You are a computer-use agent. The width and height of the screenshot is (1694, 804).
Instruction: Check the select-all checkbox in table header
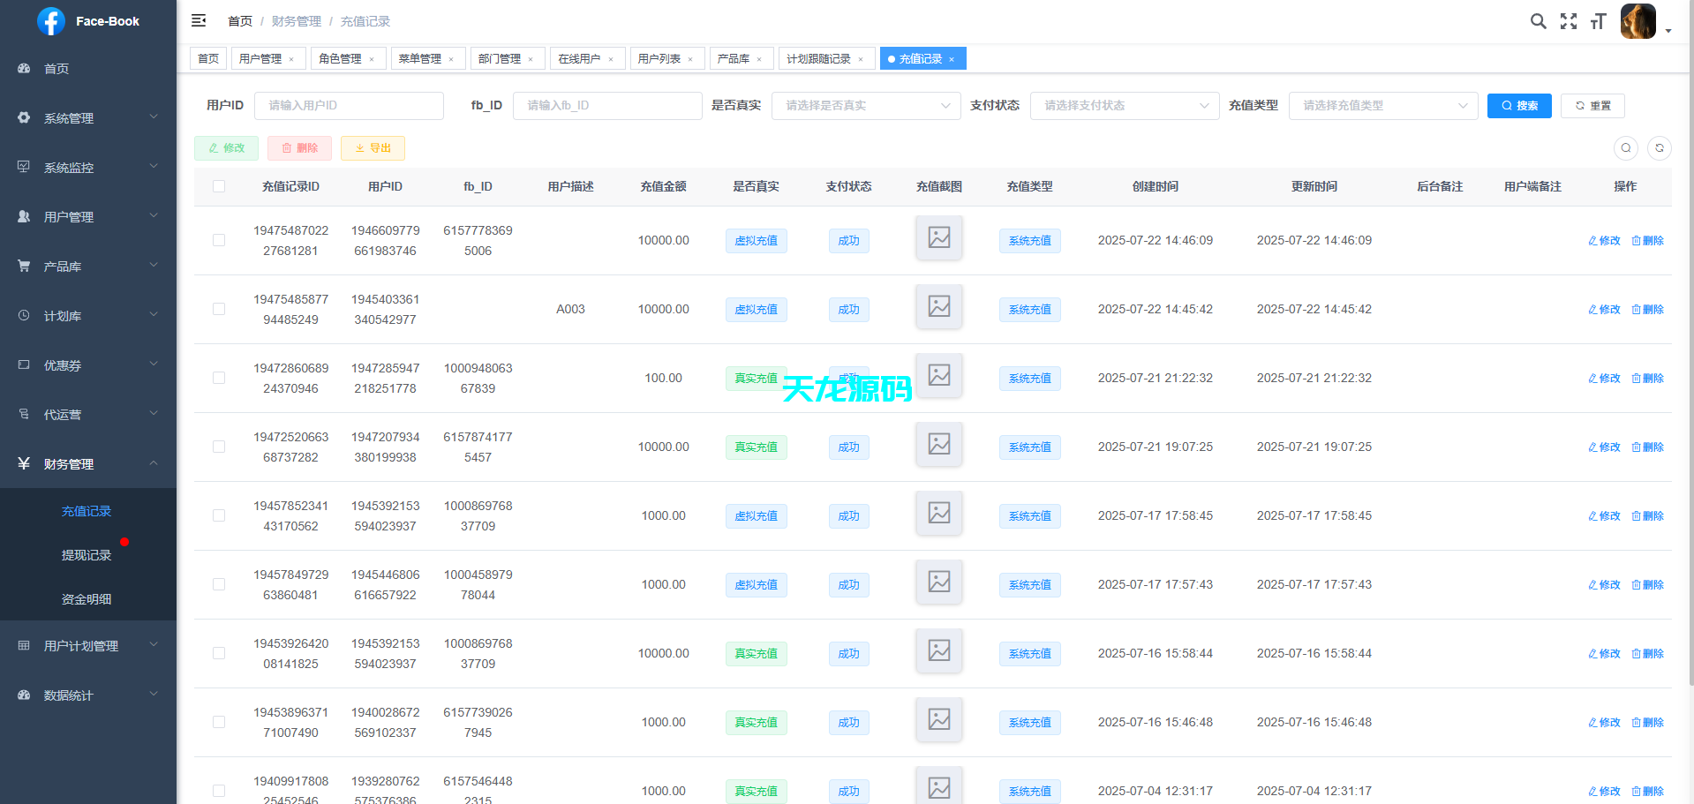tap(219, 186)
